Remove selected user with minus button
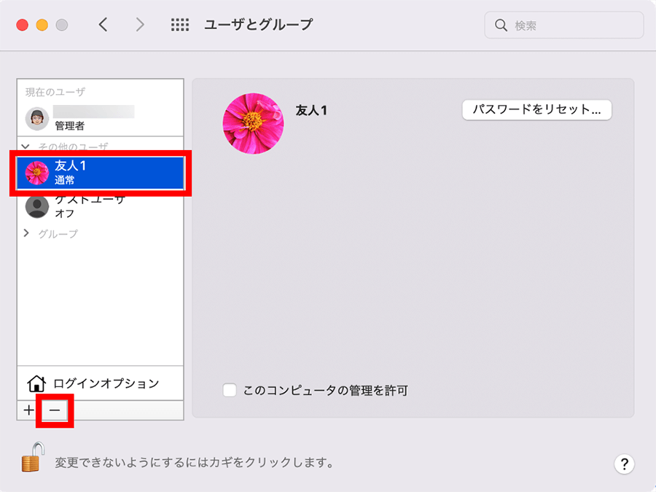 click(55, 410)
